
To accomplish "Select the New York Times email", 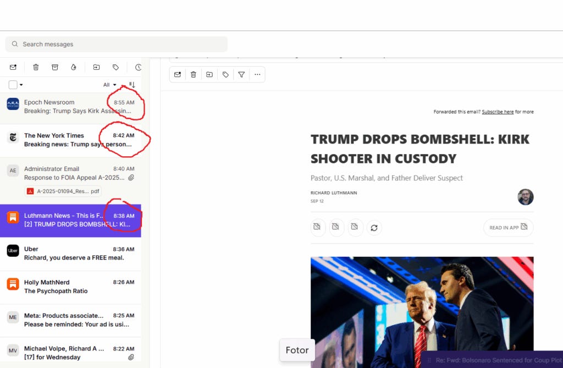I will (71, 140).
